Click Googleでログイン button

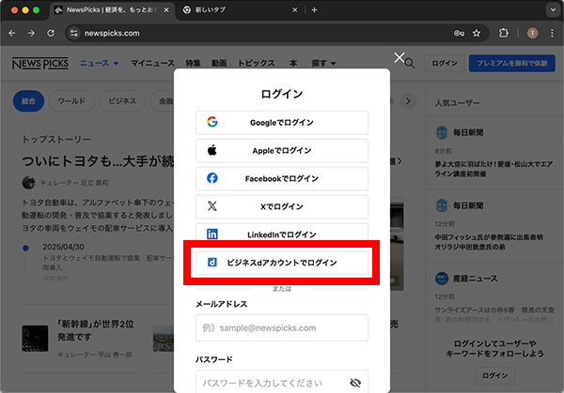(282, 122)
